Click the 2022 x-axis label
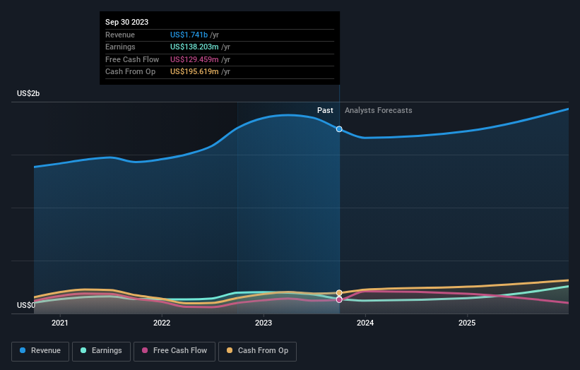The image size is (580, 370). pos(162,323)
